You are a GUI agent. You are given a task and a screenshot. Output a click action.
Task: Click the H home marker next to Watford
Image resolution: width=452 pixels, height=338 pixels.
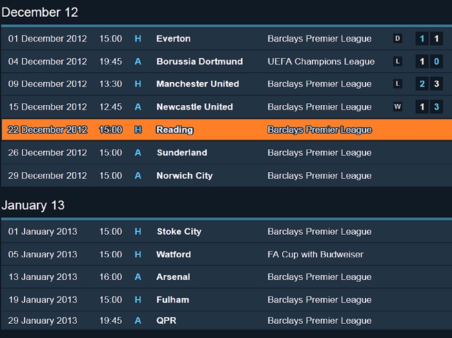click(x=138, y=255)
